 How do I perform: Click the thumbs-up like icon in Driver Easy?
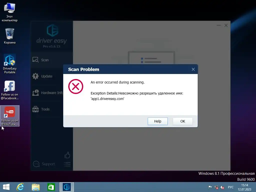pyautogui.click(x=67, y=155)
